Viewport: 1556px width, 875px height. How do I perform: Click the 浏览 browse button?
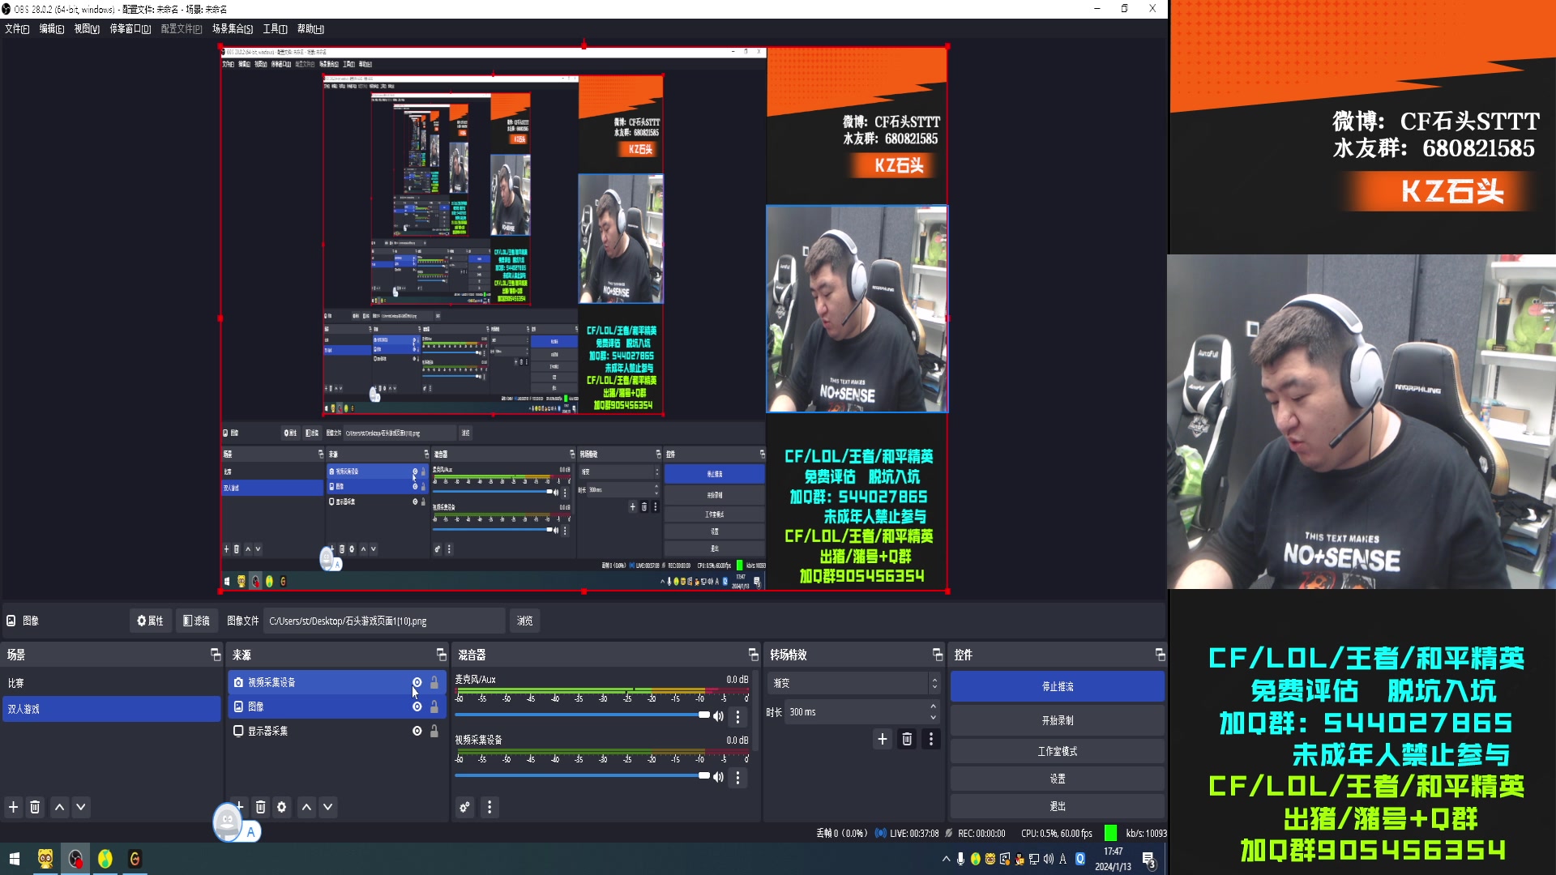[525, 621]
